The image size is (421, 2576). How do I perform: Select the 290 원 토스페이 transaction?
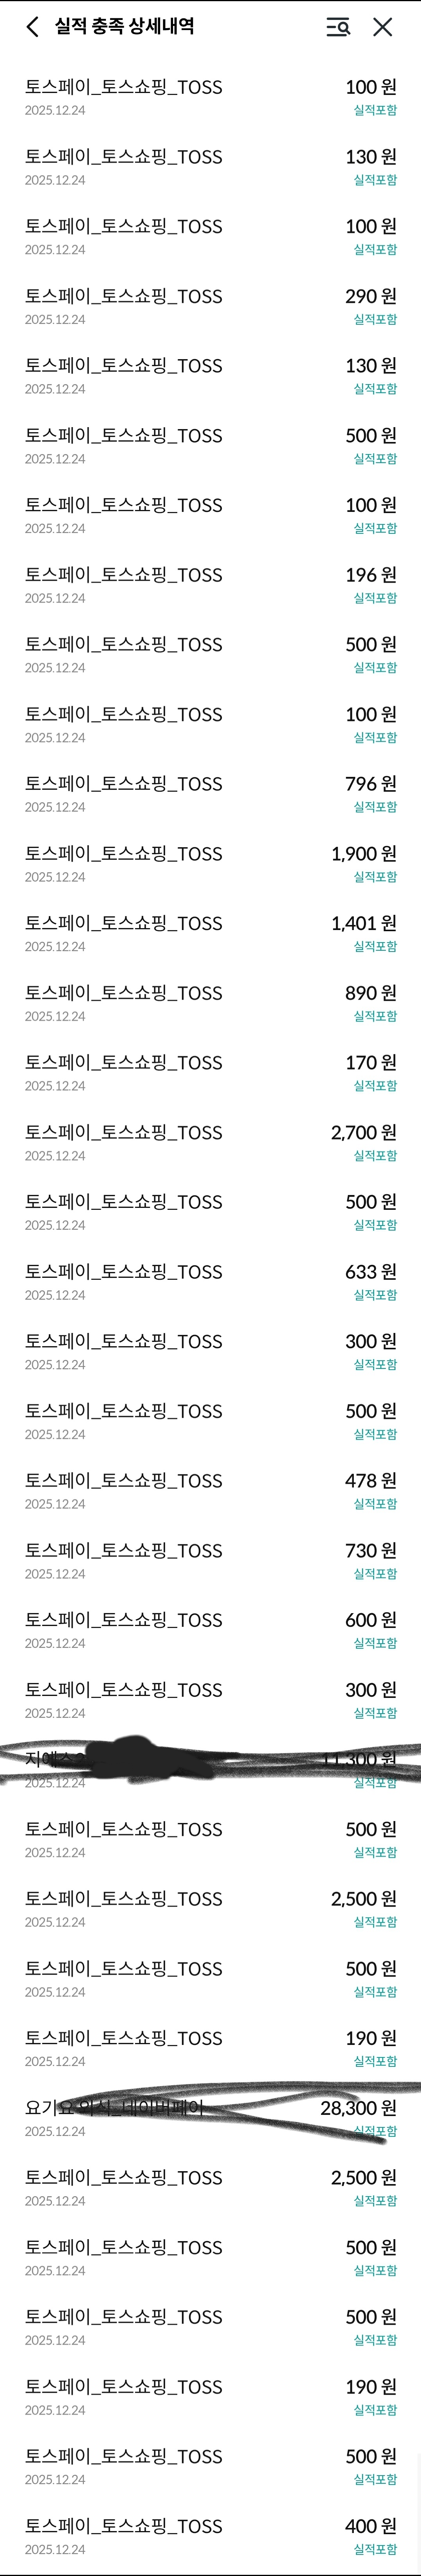pos(210,306)
